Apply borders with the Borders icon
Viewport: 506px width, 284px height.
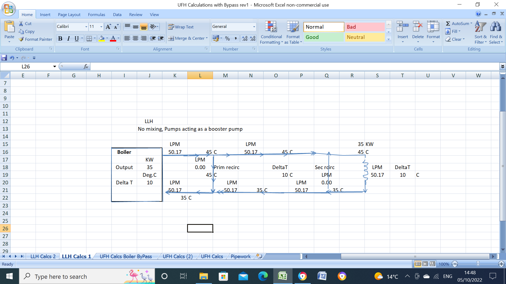(x=89, y=39)
